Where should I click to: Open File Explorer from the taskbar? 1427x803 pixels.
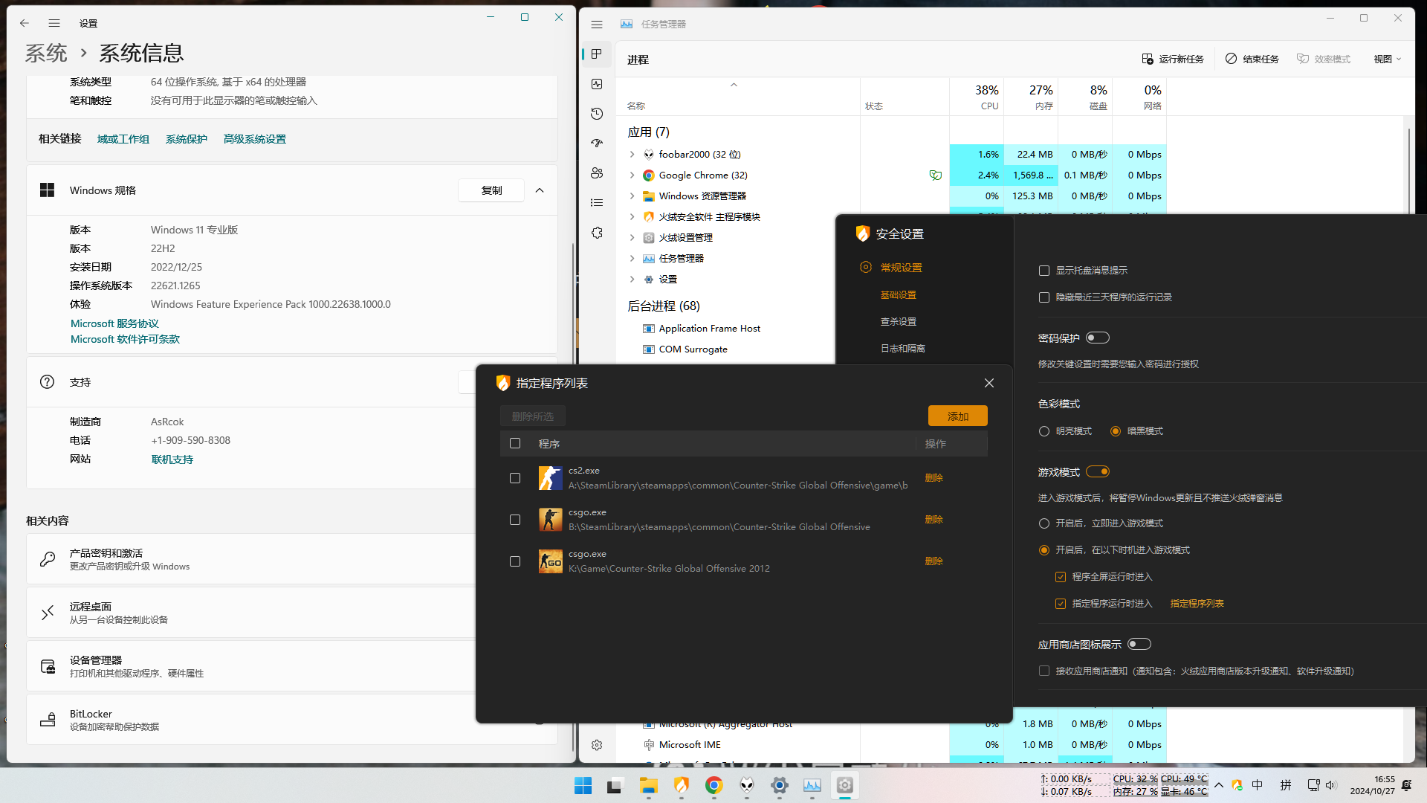[x=649, y=785]
